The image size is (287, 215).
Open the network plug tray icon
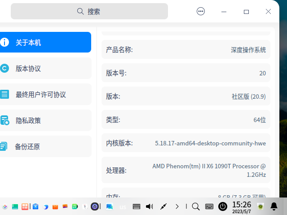163,206
